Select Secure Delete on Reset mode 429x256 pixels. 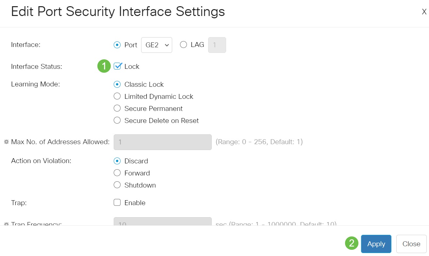(117, 120)
